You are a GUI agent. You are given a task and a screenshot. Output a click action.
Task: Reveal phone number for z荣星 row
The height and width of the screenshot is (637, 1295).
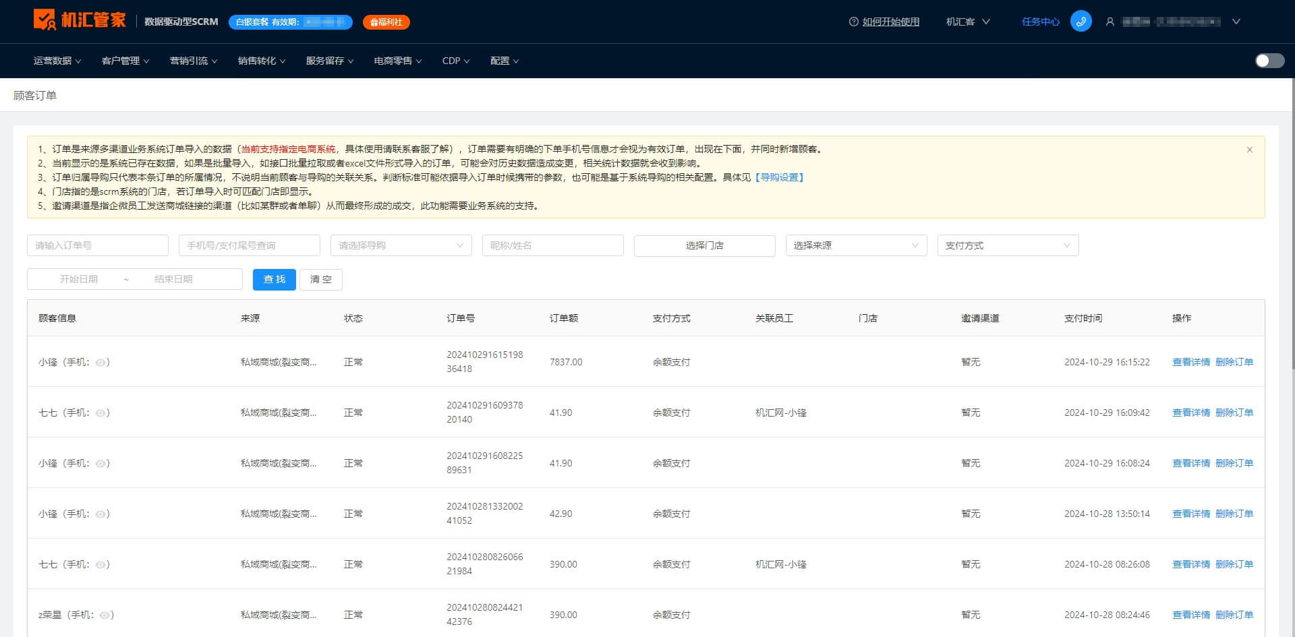pyautogui.click(x=105, y=615)
